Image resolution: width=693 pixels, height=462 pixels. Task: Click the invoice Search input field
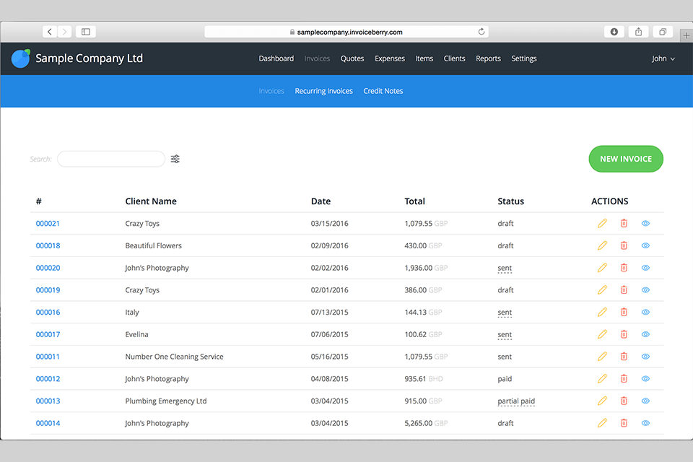[x=111, y=159]
